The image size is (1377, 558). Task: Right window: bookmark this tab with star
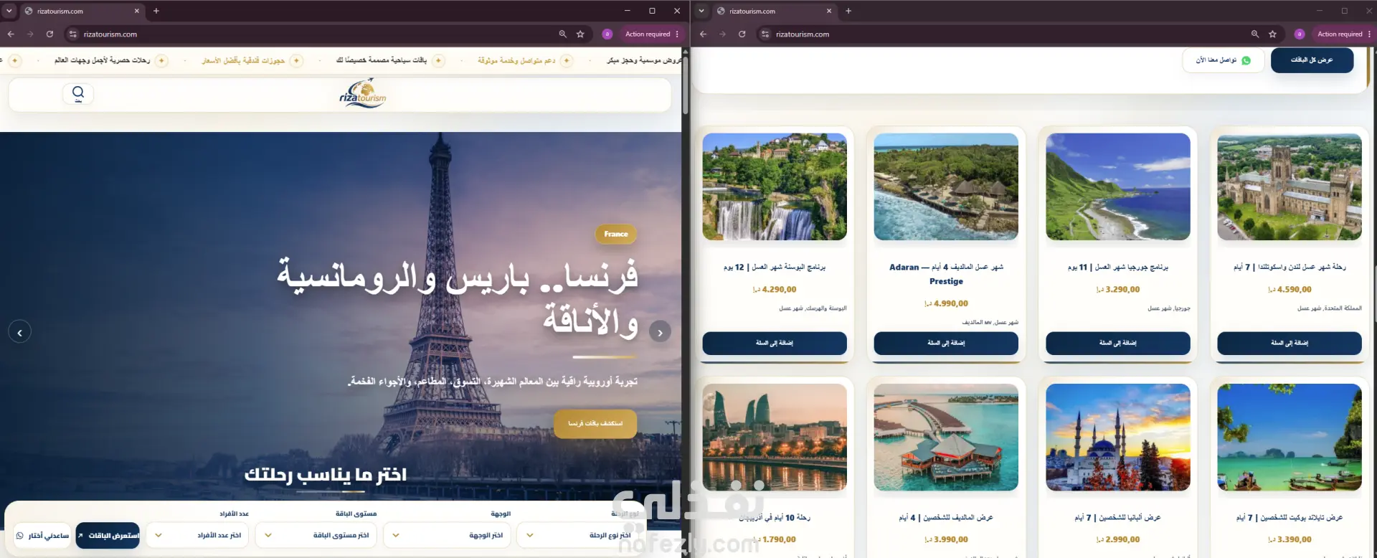(x=1272, y=34)
